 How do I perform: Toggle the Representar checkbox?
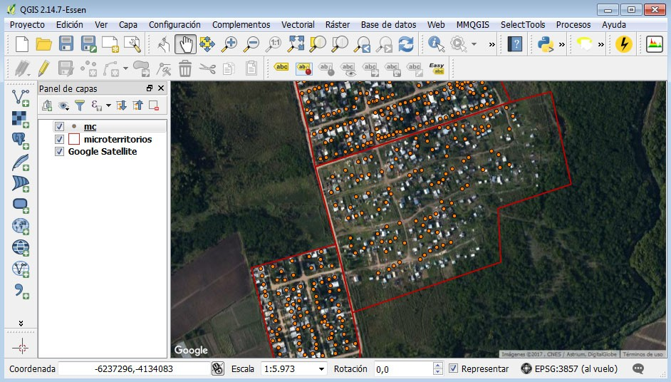pos(454,369)
